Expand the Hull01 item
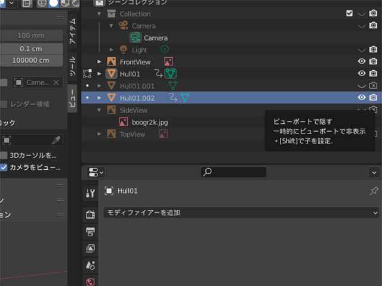 coord(99,73)
